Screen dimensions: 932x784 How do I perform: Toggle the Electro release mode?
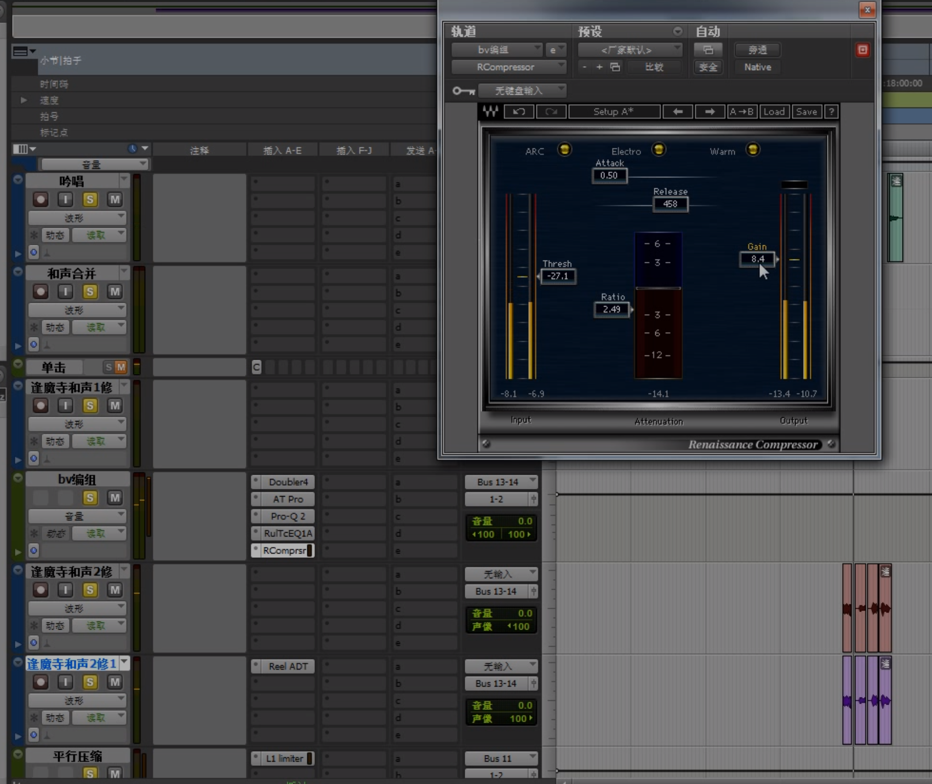(x=659, y=149)
